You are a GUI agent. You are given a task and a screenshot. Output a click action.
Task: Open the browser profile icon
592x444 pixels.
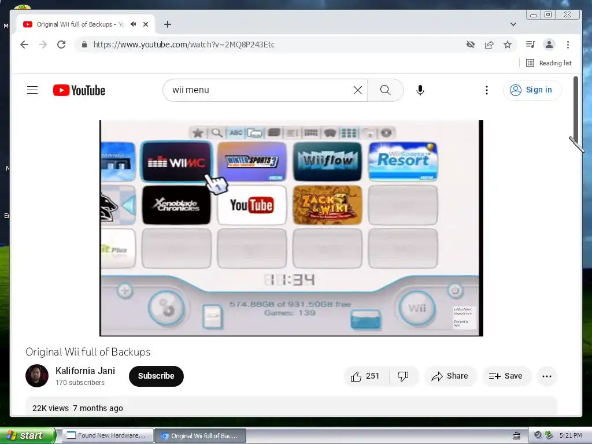549,45
